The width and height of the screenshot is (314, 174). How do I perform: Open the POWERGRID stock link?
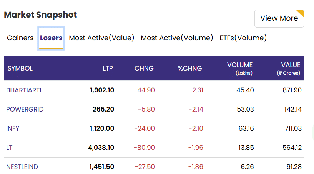25,110
